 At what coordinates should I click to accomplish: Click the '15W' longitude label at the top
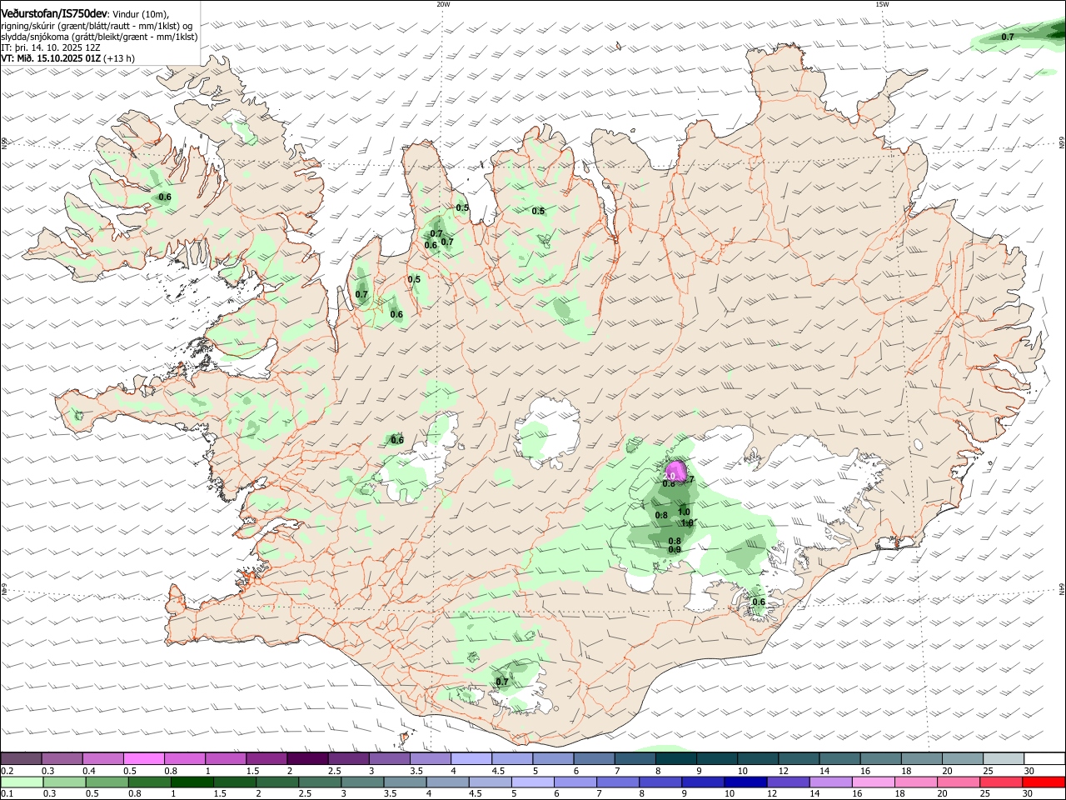click(x=882, y=4)
